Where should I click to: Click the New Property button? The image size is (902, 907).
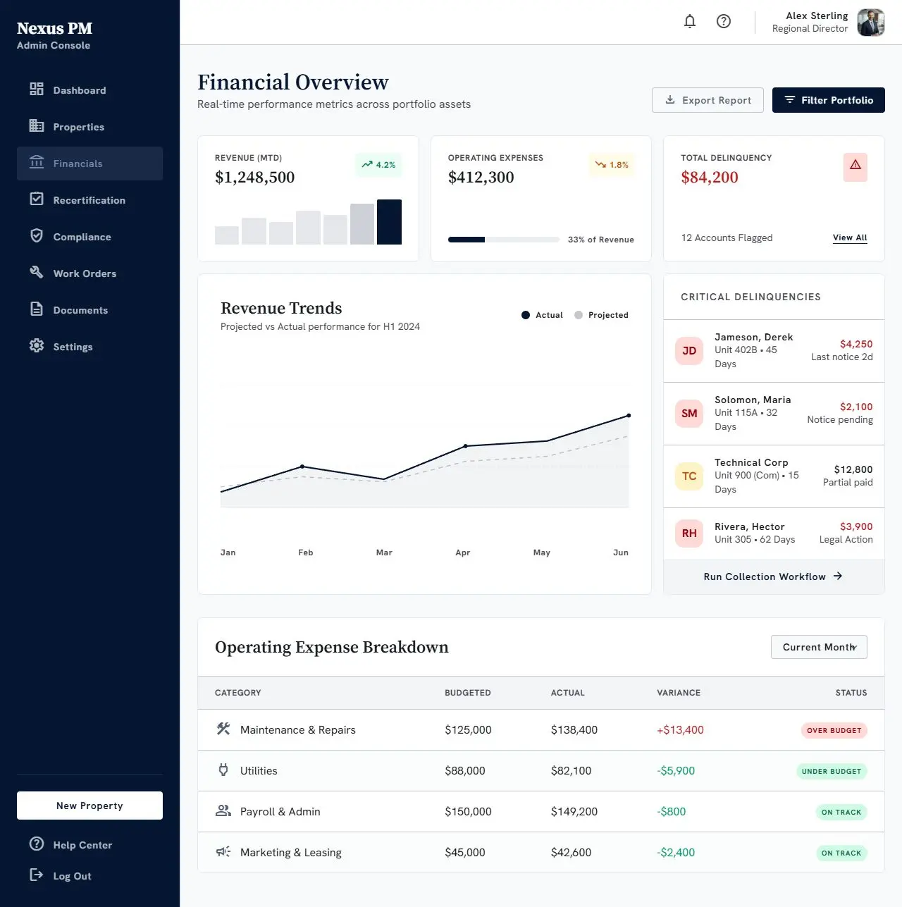(x=89, y=806)
